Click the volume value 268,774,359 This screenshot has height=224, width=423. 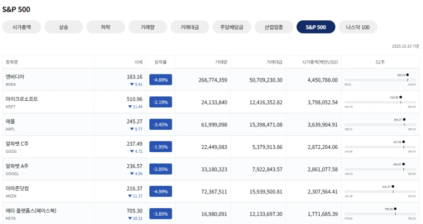[213, 80]
